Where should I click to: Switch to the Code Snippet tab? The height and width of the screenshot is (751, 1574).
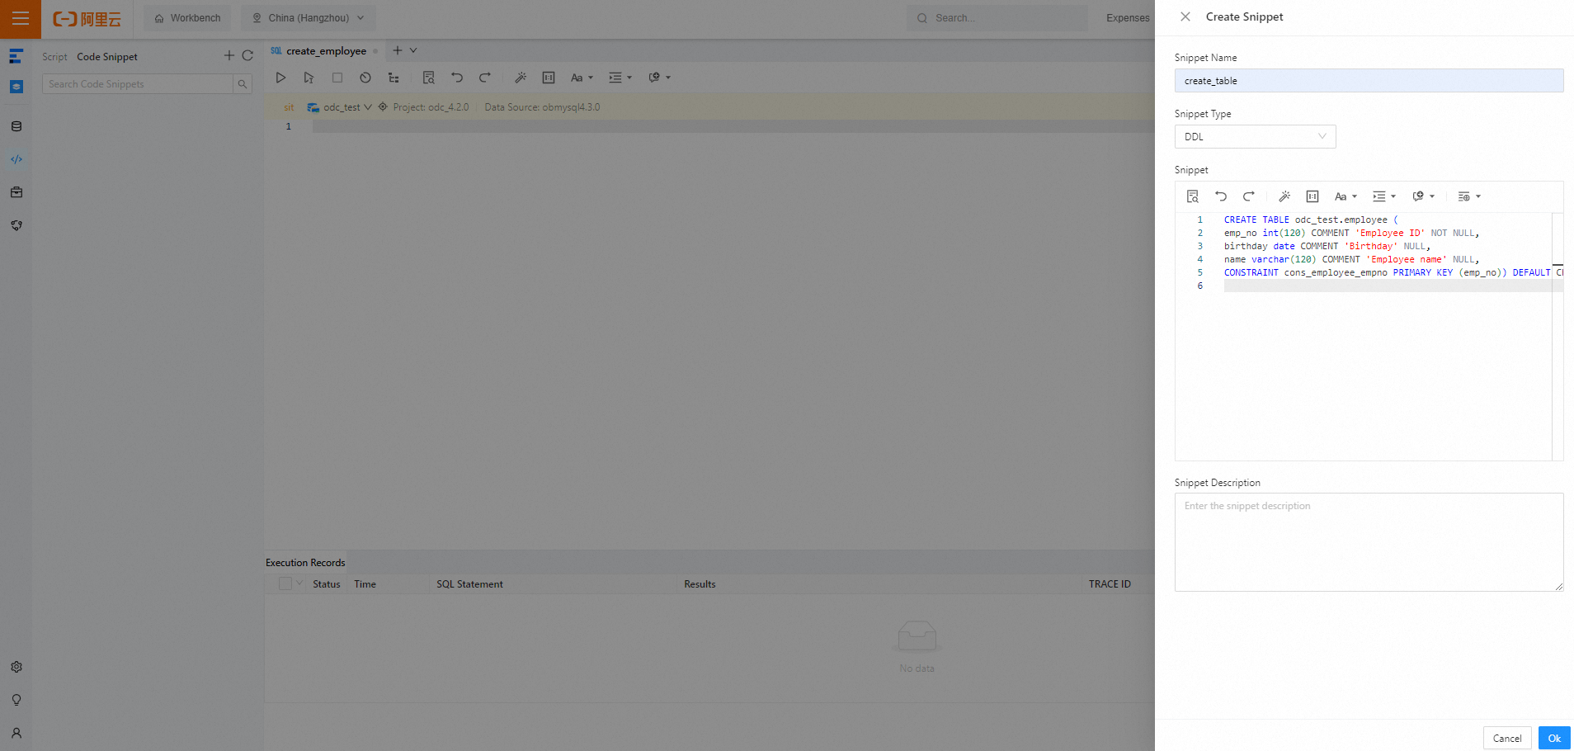click(x=107, y=57)
